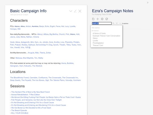Click Ezra's Campaign Notes site title
The width and height of the screenshot is (153, 115).
(112, 11)
